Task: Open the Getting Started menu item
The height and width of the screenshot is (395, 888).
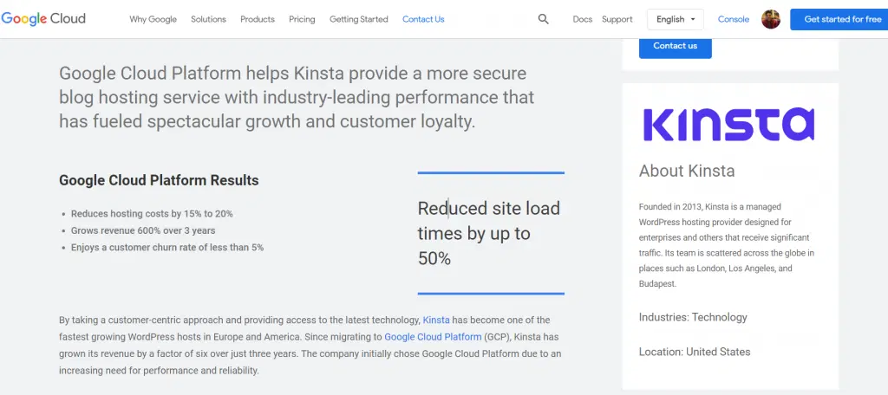Action: (358, 19)
